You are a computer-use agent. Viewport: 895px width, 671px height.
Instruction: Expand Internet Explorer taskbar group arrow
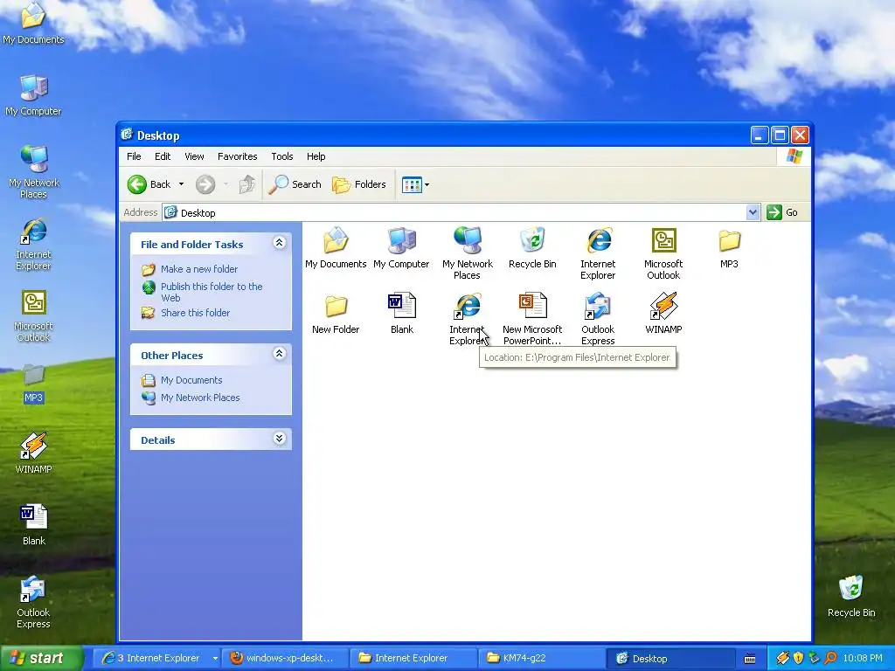215,658
